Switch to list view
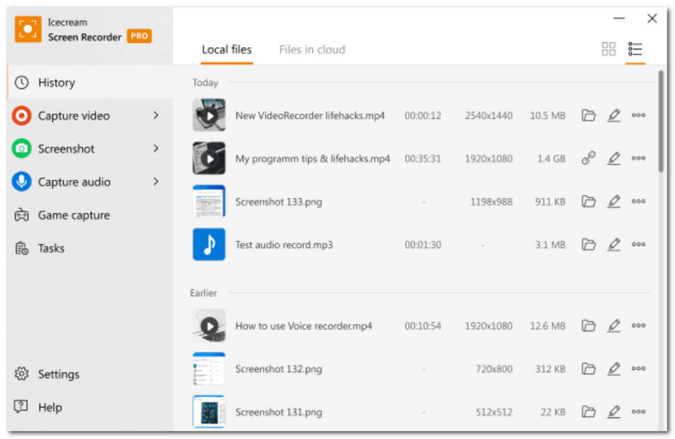The width and height of the screenshot is (675, 439). (x=635, y=49)
